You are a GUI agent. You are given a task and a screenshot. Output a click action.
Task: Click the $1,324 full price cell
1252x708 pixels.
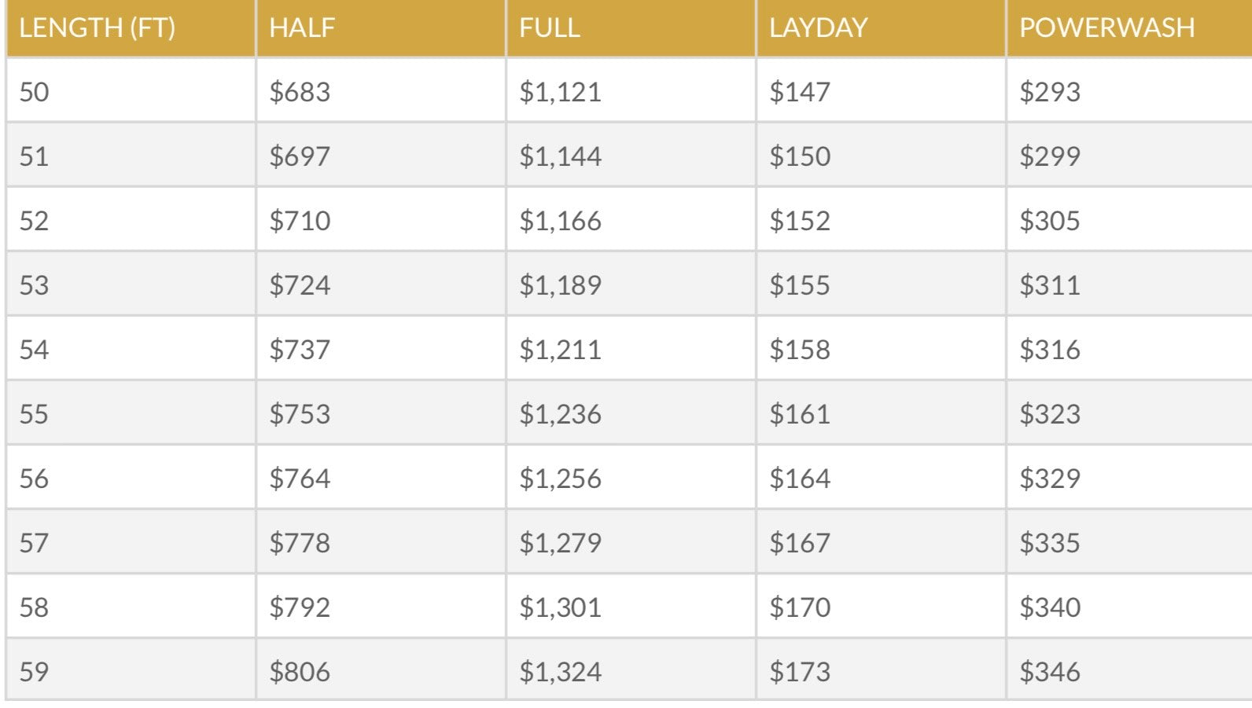pyautogui.click(x=560, y=672)
